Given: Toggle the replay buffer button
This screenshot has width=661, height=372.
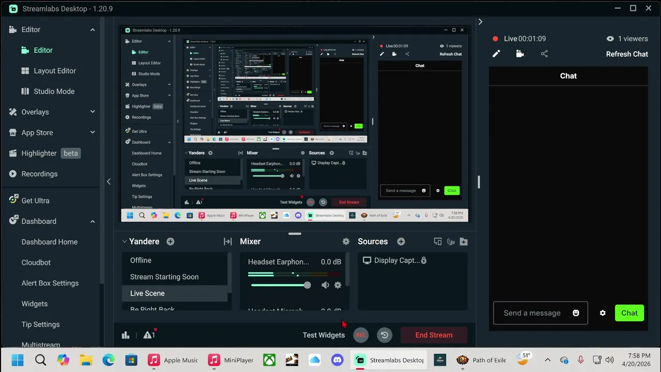Looking at the screenshot, I should [x=385, y=335].
